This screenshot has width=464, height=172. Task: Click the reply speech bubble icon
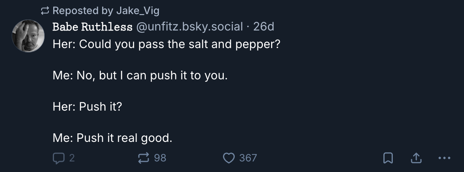[58, 158]
